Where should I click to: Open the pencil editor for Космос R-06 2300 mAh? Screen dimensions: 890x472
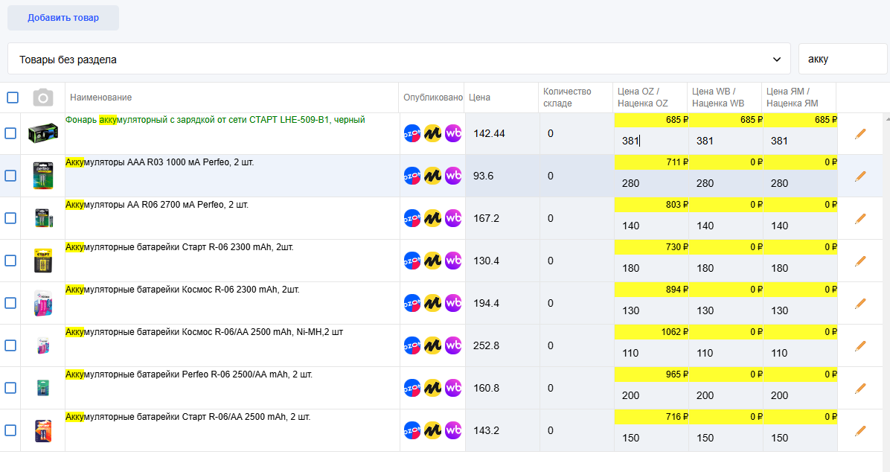[860, 303]
